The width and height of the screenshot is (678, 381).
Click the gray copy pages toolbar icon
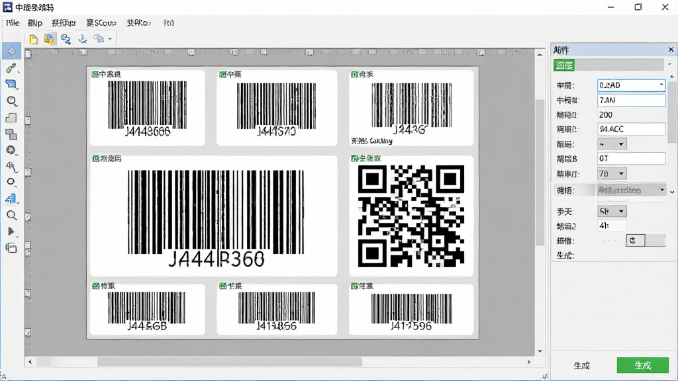pyautogui.click(x=99, y=39)
